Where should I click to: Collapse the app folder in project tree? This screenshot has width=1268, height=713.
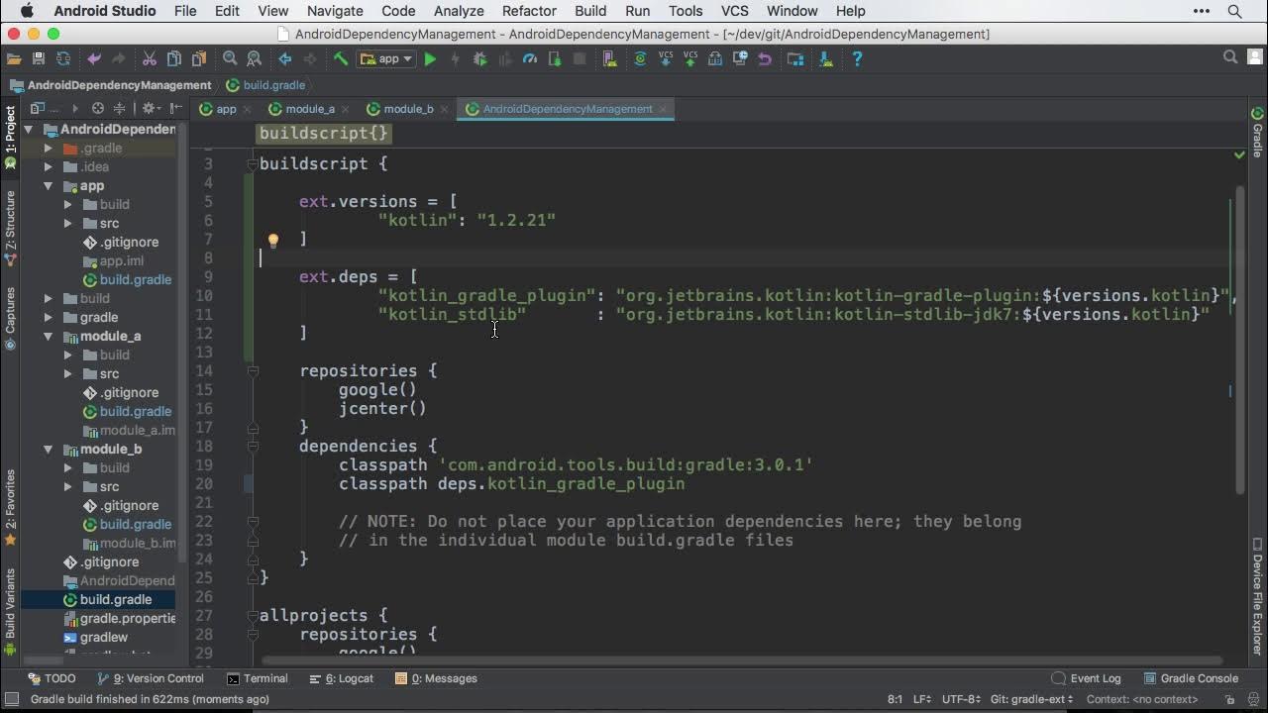pyautogui.click(x=48, y=186)
